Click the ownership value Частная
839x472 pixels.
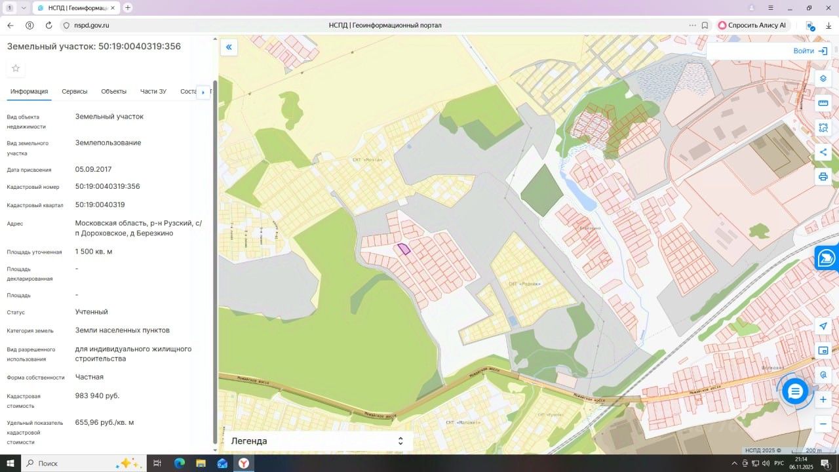pyautogui.click(x=89, y=377)
